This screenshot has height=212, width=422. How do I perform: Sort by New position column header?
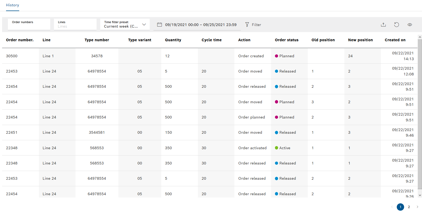pyautogui.click(x=360, y=40)
